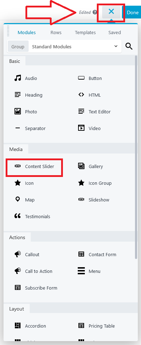This screenshot has height=345, width=141.
Task: Switch to the Saved tab
Action: click(x=114, y=33)
